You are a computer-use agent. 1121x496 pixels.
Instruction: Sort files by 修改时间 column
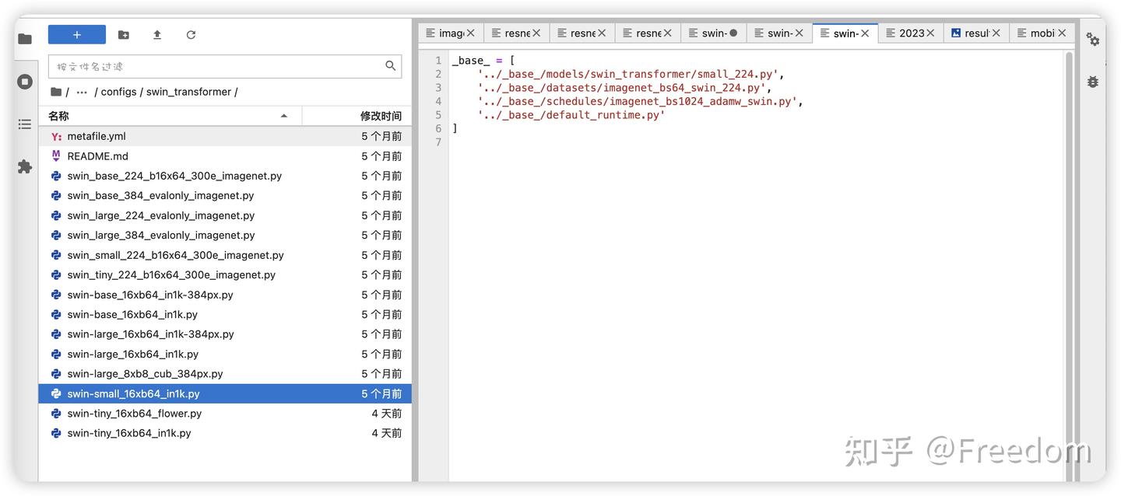tap(357, 116)
